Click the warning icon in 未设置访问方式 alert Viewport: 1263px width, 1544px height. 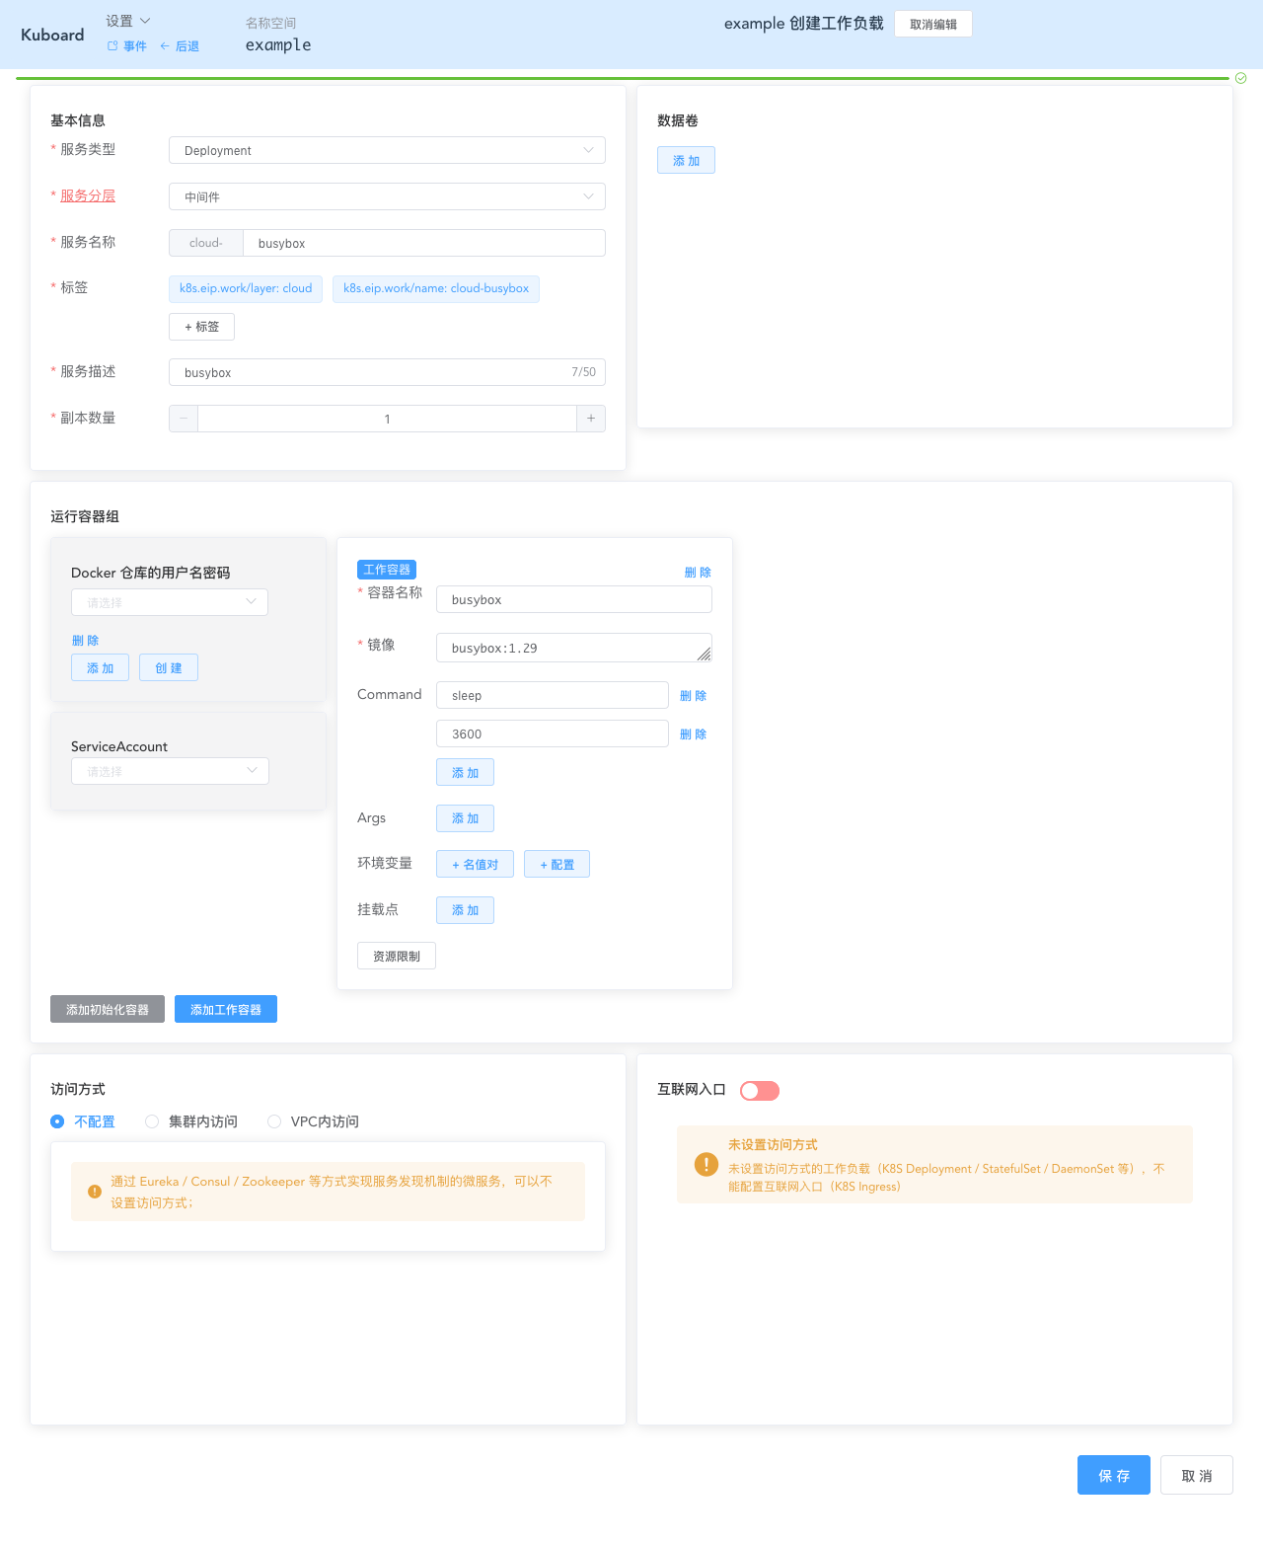pyautogui.click(x=706, y=1165)
